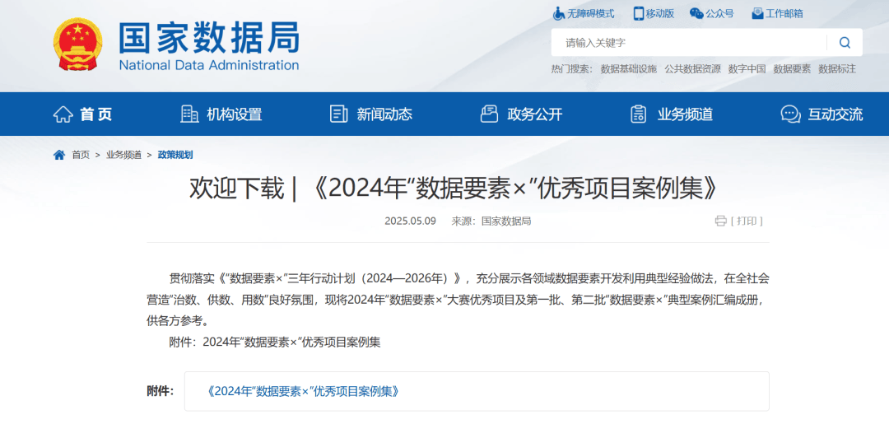Screen dimensions: 889x438
Task: Click the 公众号 link
Action: point(719,14)
